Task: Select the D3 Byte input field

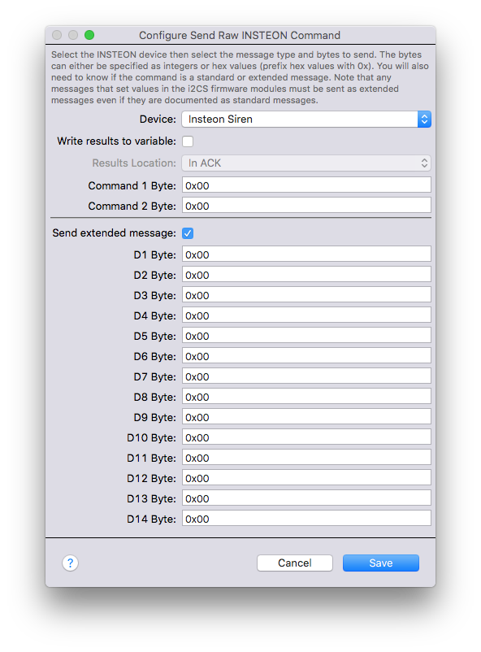Action: [306, 295]
